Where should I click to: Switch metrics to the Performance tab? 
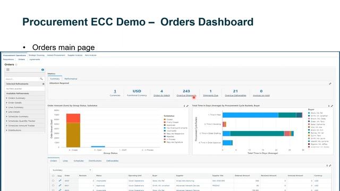[71, 79]
